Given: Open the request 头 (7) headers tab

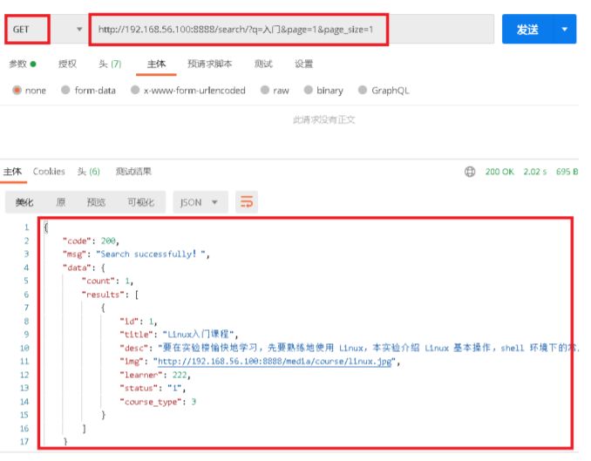Looking at the screenshot, I should pyautogui.click(x=110, y=64).
